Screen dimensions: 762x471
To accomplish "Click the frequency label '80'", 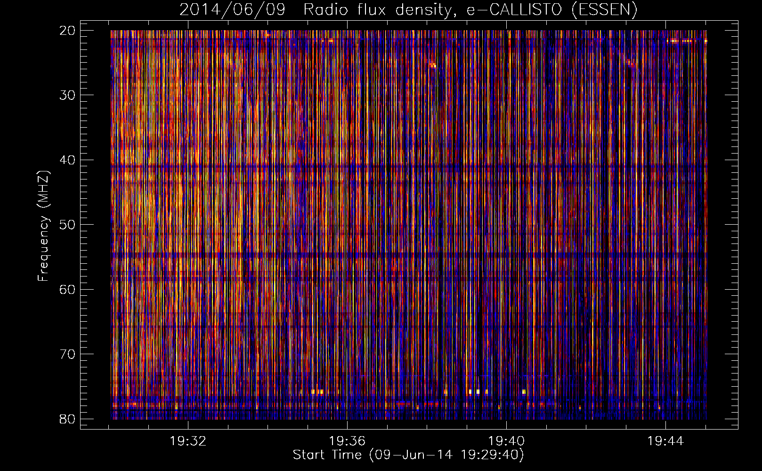I will [x=67, y=419].
